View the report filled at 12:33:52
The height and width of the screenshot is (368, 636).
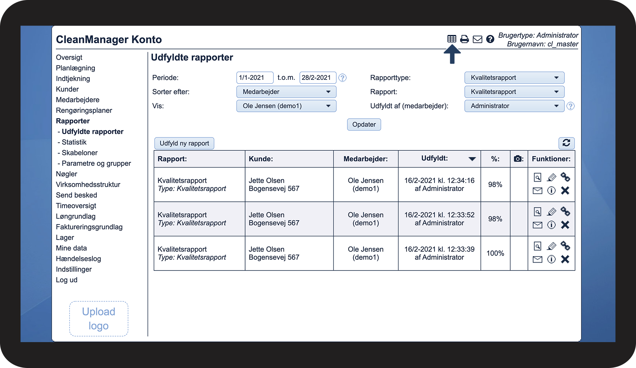tap(537, 212)
